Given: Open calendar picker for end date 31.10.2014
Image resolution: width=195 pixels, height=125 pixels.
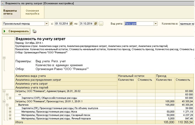Looking at the screenshot, I should point(96,24).
